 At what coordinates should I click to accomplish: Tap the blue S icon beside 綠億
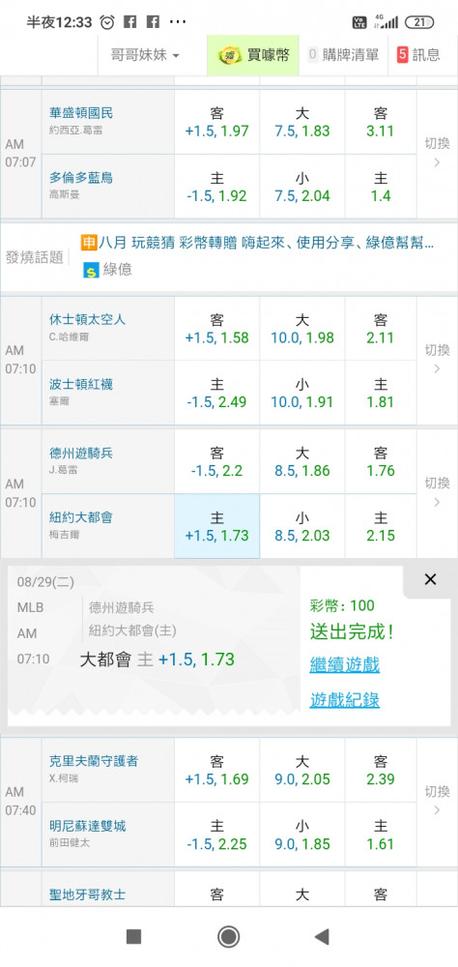coord(91,270)
